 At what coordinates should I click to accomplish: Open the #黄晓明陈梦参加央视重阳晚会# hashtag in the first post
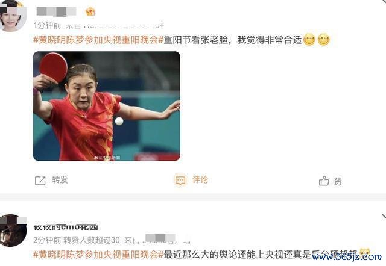point(98,40)
